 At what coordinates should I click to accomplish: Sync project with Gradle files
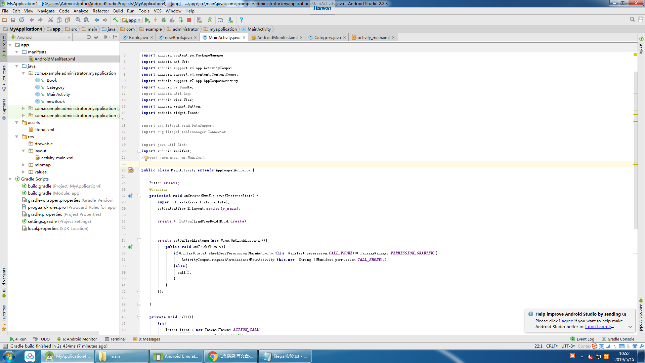[x=210, y=20]
